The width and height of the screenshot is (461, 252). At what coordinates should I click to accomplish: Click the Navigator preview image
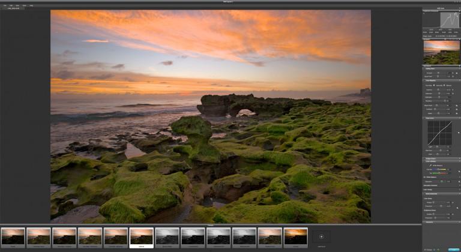(x=441, y=52)
